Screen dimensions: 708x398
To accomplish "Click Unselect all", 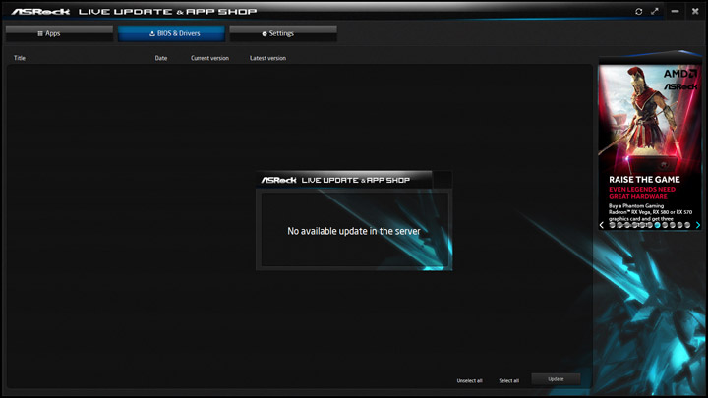I will tap(470, 381).
